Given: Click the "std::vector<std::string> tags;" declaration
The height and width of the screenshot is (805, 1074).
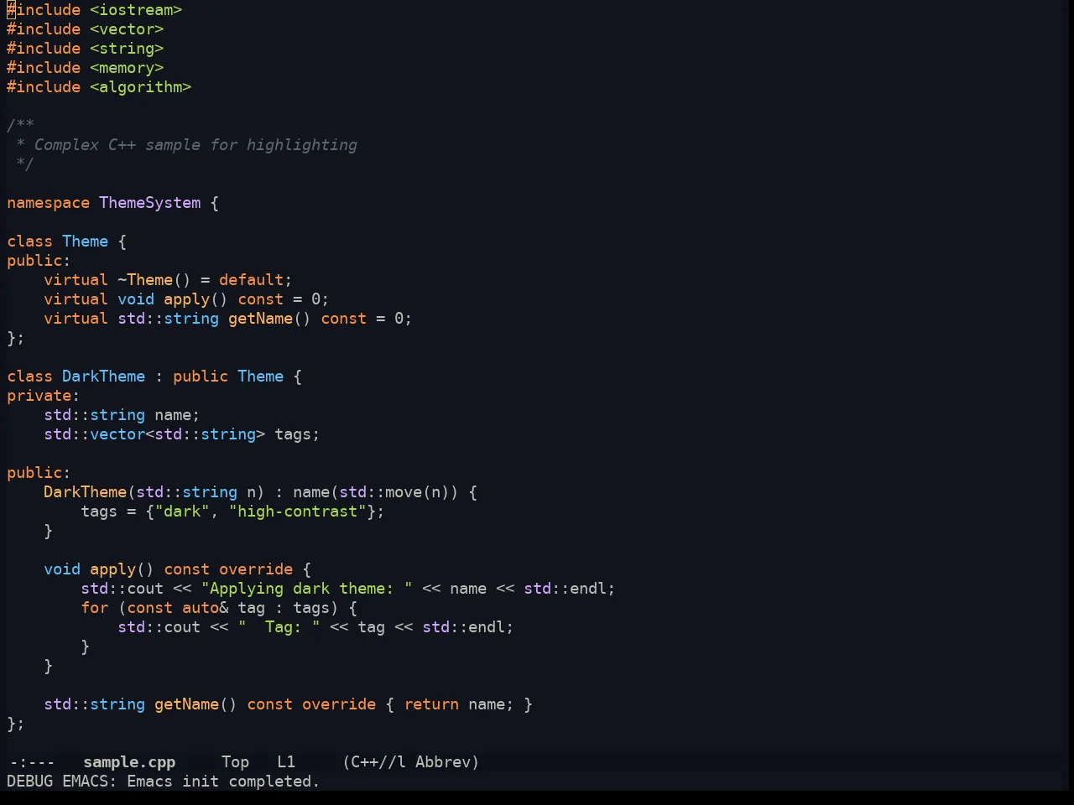Looking at the screenshot, I should tap(182, 434).
